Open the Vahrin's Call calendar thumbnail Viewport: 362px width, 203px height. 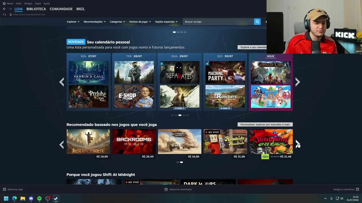(89, 72)
